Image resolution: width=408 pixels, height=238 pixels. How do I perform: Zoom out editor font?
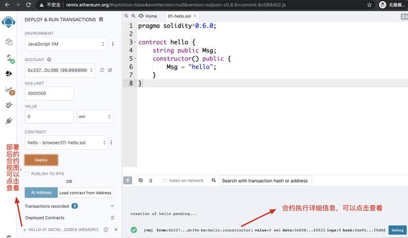(126, 16)
